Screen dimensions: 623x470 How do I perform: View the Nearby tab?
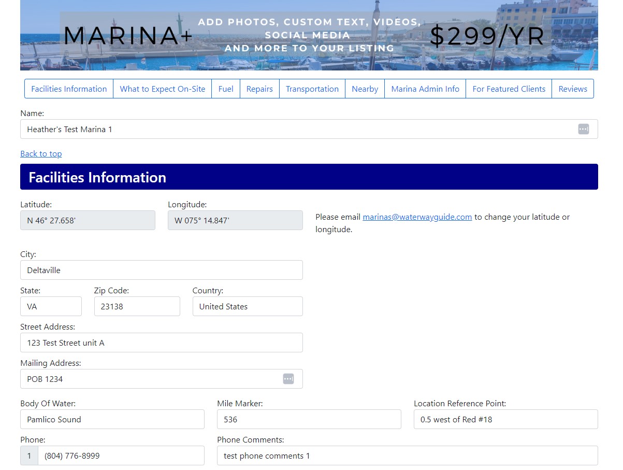point(365,89)
